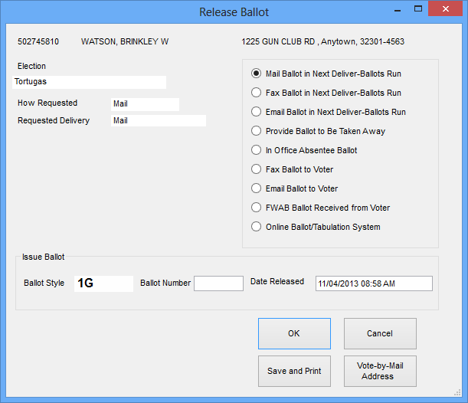Choose Email Ballot in Next Deliver-Ballots Run
Screen dimensions: 468x403
point(257,113)
